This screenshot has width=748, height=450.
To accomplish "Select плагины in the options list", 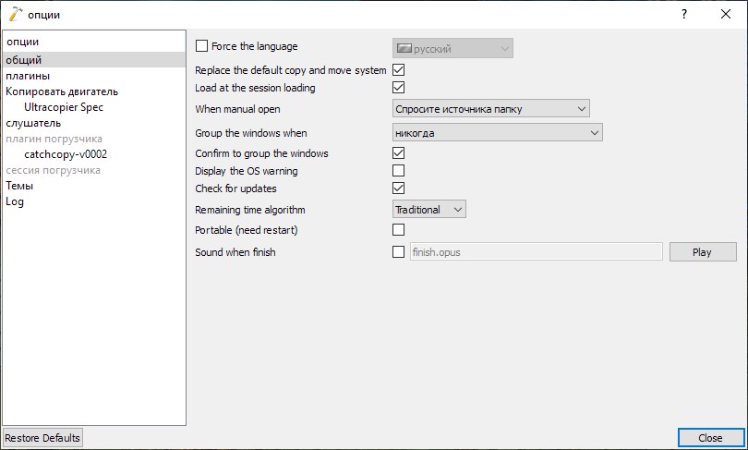I will click(x=28, y=76).
